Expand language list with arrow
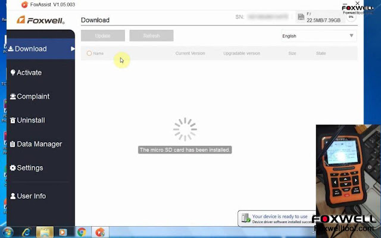Screen dimensions: 381x238 pos(351,36)
